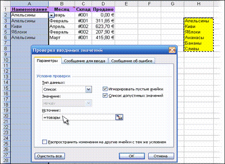The image size is (225, 164).
Task: Click the Склад header cell
Action: coord(83,10)
